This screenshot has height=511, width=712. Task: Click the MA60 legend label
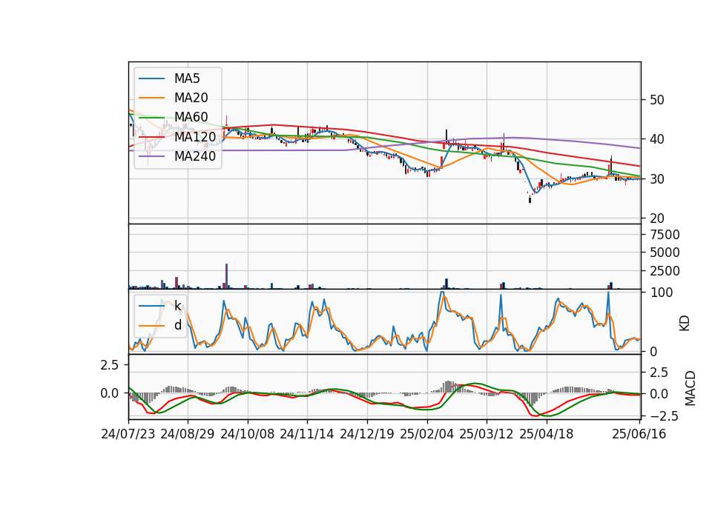pyautogui.click(x=191, y=117)
